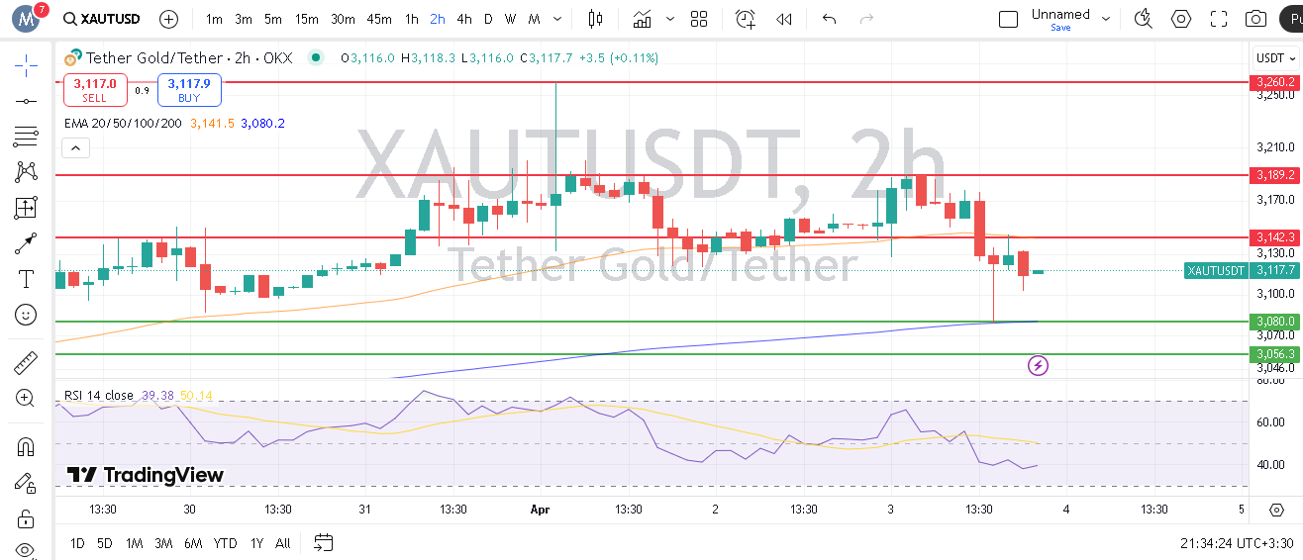Select the EMA 20/50/100/200 indicator legend

tap(123, 123)
